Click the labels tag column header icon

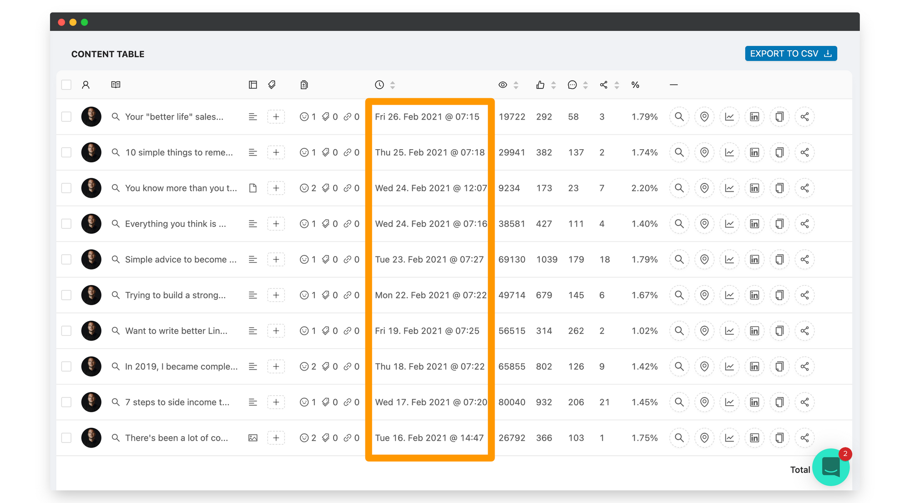(272, 85)
